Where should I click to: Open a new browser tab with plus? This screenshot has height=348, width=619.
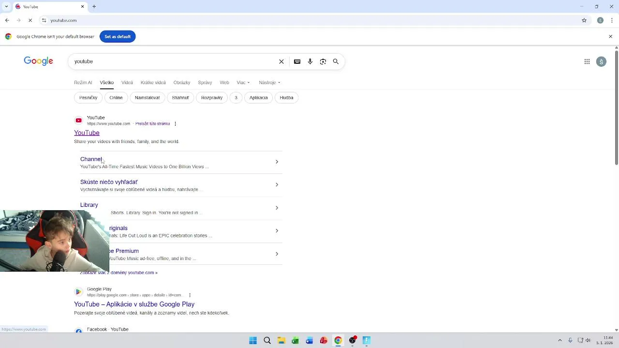pos(94,7)
